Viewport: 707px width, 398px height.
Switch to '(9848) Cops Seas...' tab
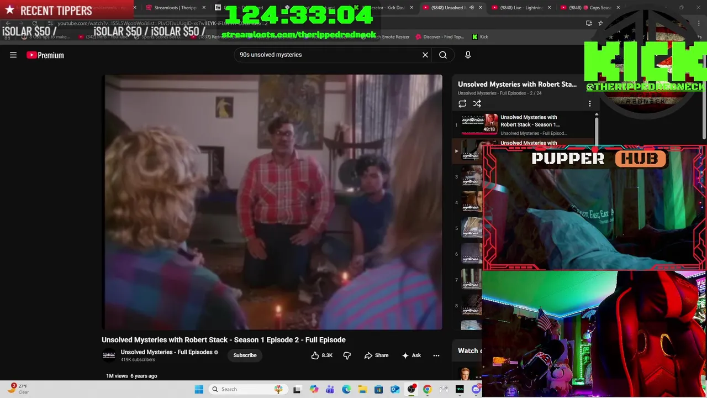pos(590,8)
